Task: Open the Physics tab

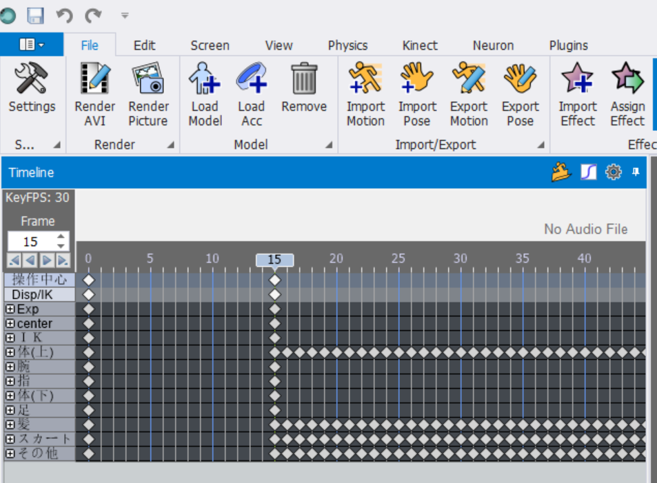Action: 347,45
